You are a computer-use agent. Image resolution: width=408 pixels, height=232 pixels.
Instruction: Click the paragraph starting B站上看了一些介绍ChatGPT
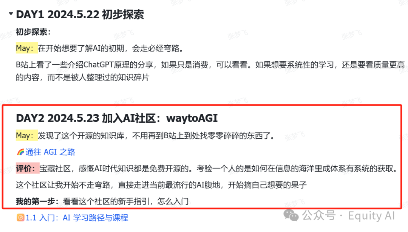point(210,71)
